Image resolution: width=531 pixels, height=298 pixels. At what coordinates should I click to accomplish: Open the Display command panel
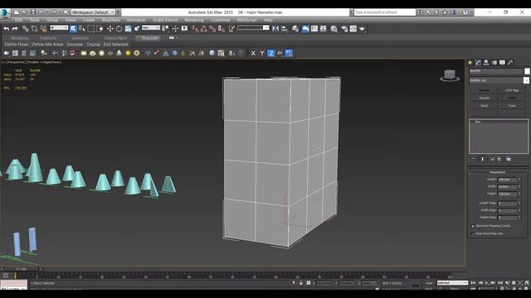502,63
